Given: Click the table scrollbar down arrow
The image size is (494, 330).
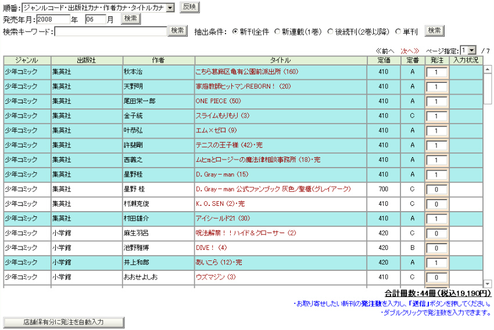Looking at the screenshot, I should 488,284.
